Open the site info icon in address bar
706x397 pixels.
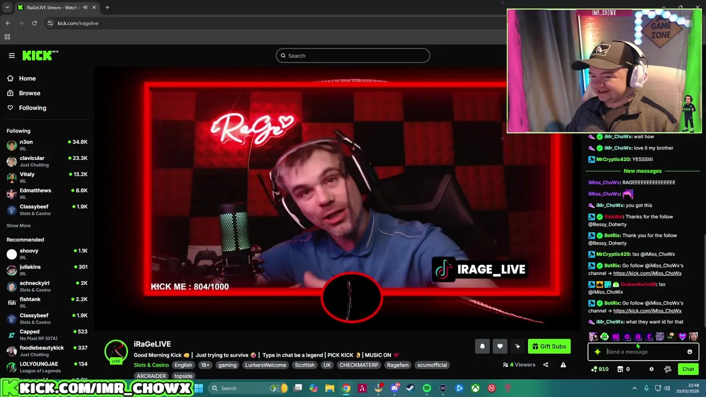(50, 23)
